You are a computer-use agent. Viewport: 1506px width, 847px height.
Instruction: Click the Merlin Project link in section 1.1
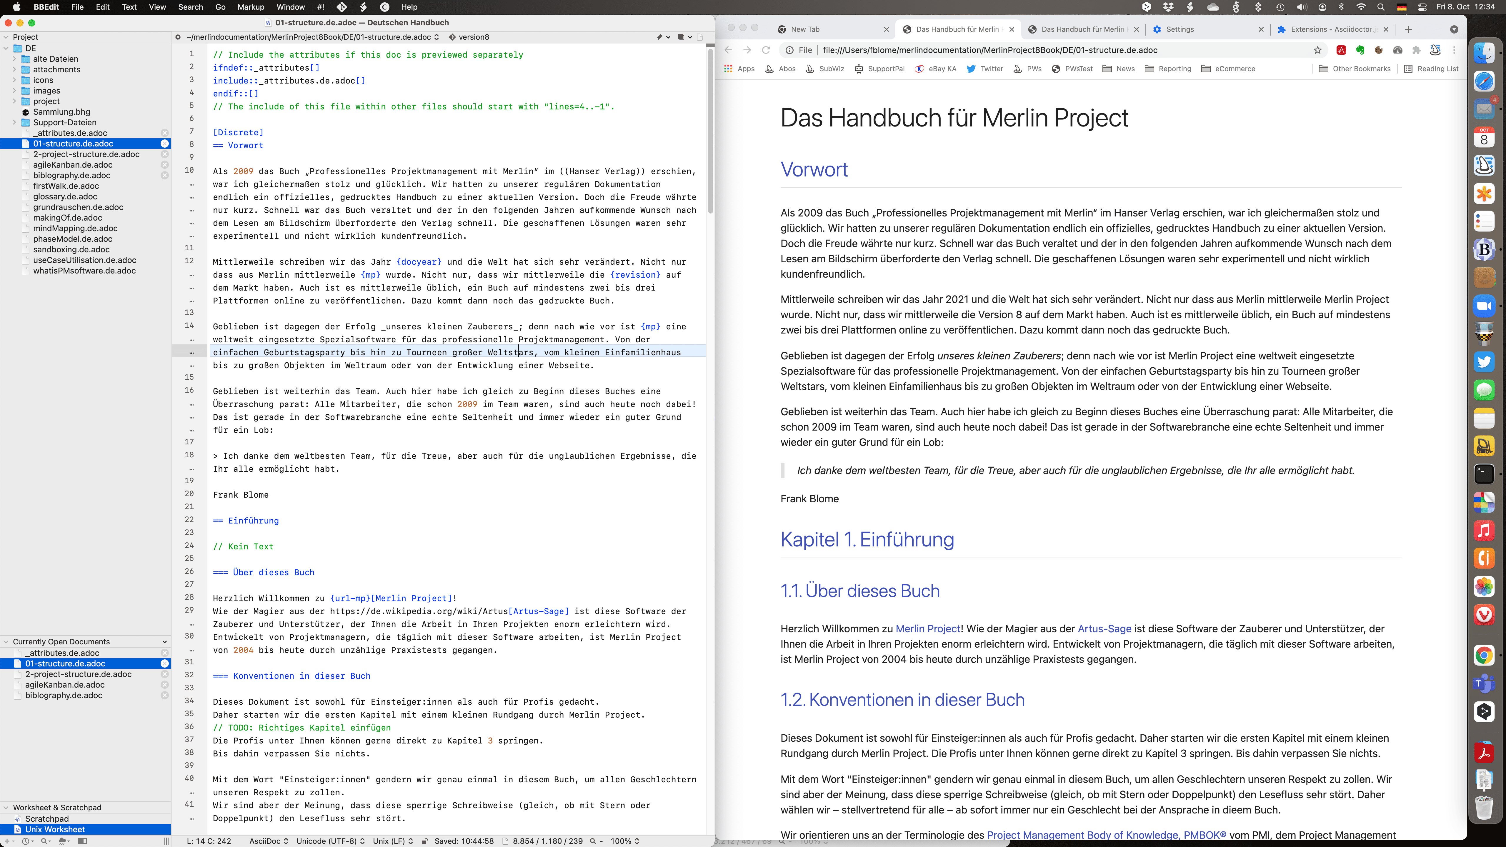click(x=928, y=628)
